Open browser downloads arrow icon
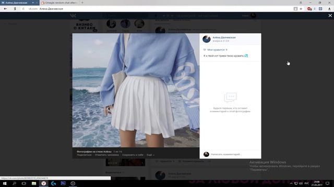Image resolution: width=334 pixels, height=187 pixels. tap(329, 9)
